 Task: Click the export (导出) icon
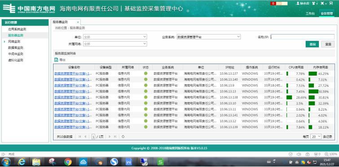56,60
